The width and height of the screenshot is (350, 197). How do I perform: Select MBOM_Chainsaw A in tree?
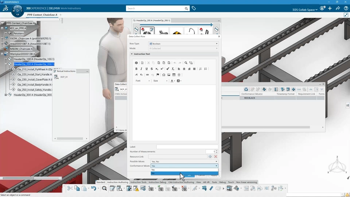click(x=21, y=49)
